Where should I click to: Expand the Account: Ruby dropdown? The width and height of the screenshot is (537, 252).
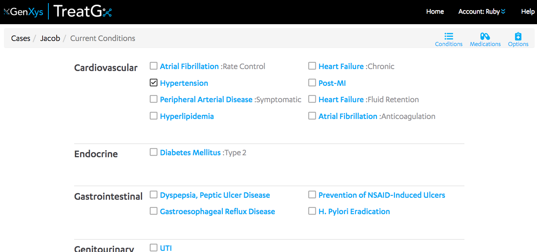click(482, 12)
